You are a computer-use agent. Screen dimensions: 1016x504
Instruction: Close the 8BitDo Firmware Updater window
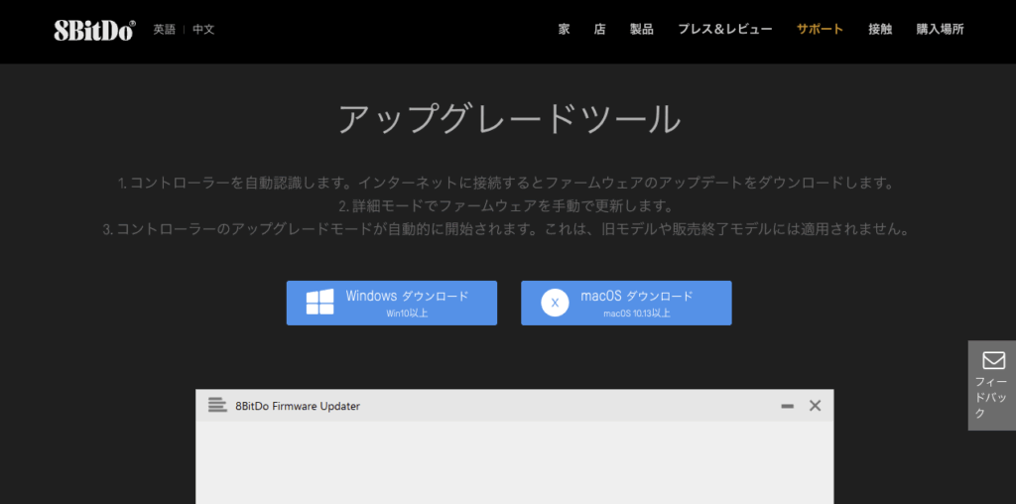click(x=815, y=405)
